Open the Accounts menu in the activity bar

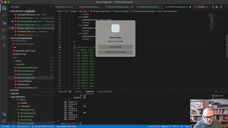click(x=4, y=114)
